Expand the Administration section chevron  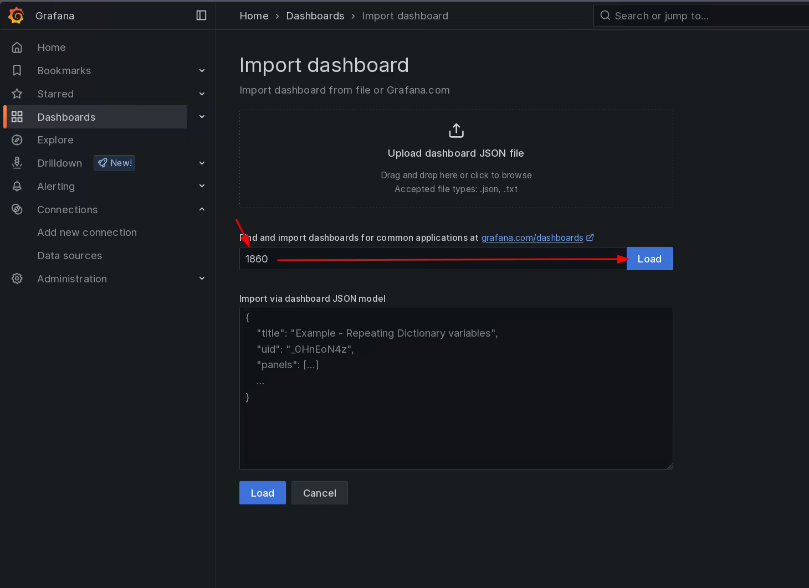pyautogui.click(x=202, y=278)
